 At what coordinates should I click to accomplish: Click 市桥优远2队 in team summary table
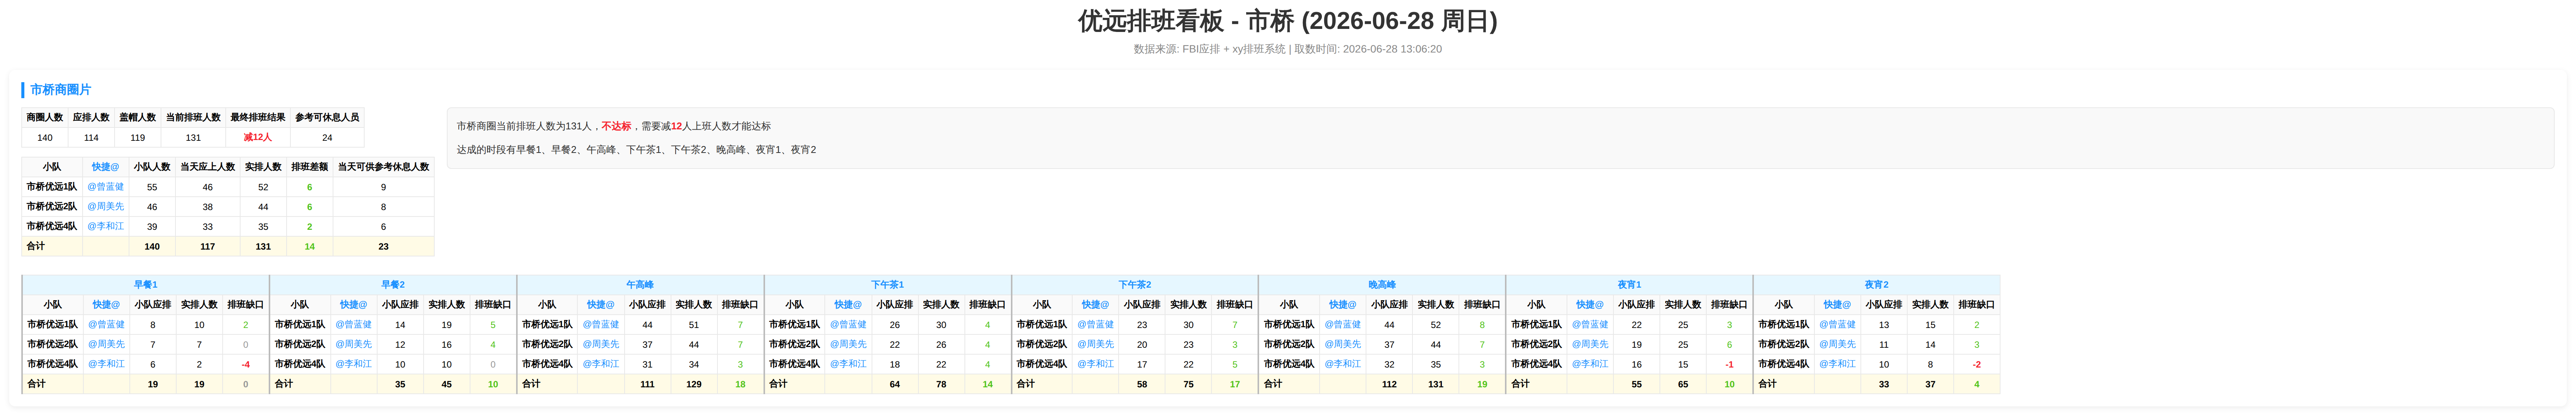(x=52, y=207)
